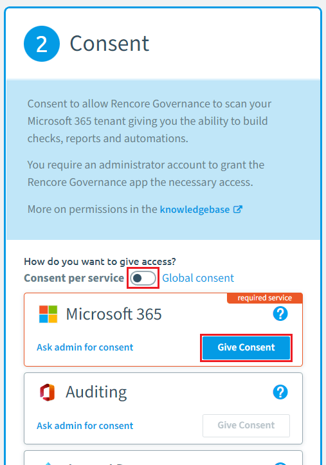This screenshot has height=465, width=326.
Task: Click the Microsoft 365 card title text
Action: 114,314
